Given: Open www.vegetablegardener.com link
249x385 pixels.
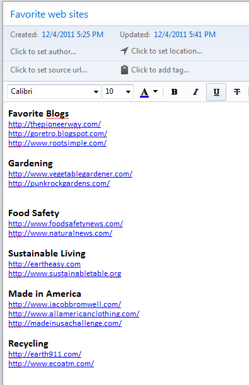Looking at the screenshot, I should click(70, 174).
